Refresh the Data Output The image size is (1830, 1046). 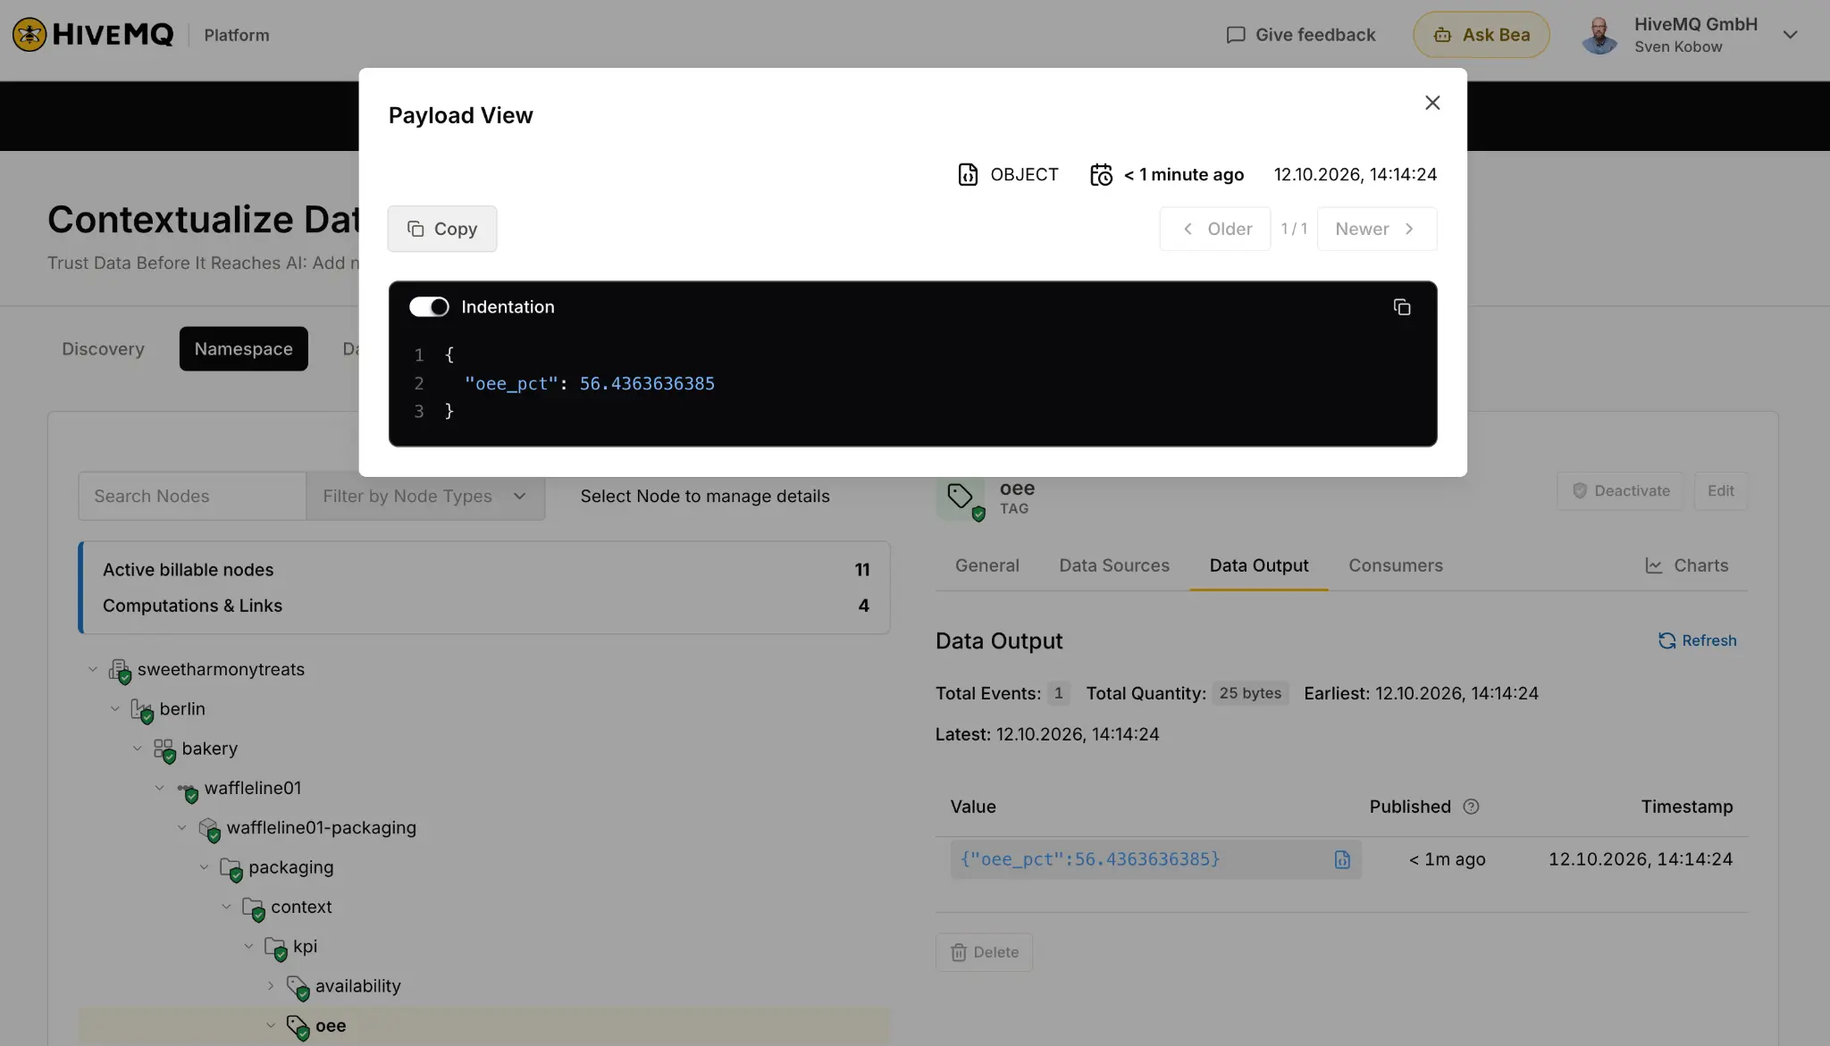pyautogui.click(x=1698, y=640)
